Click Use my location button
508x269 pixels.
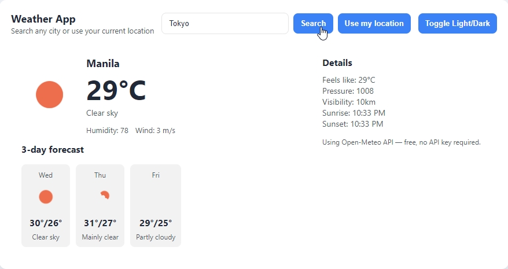(x=374, y=24)
